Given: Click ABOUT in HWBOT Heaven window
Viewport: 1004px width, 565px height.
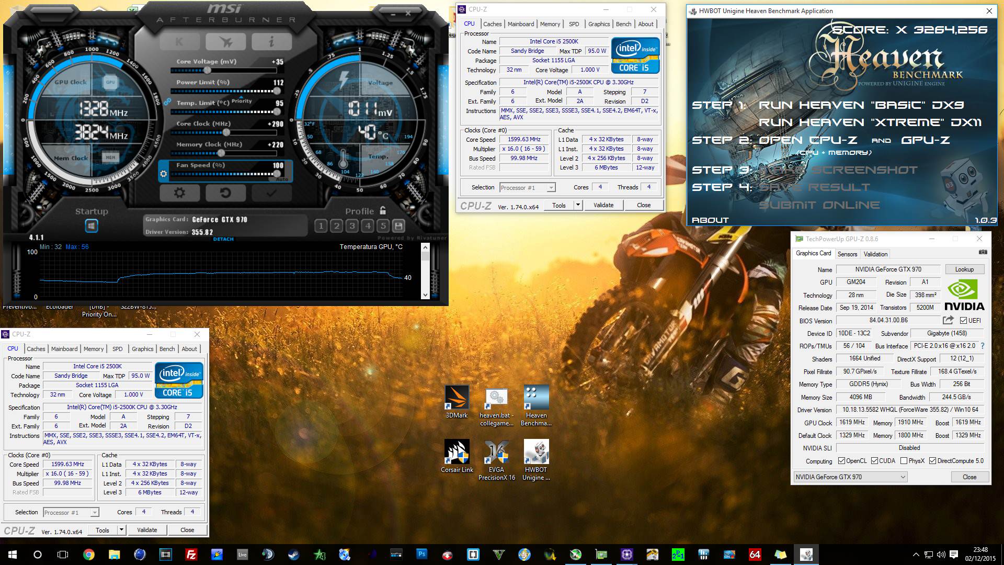Looking at the screenshot, I should tap(710, 220).
